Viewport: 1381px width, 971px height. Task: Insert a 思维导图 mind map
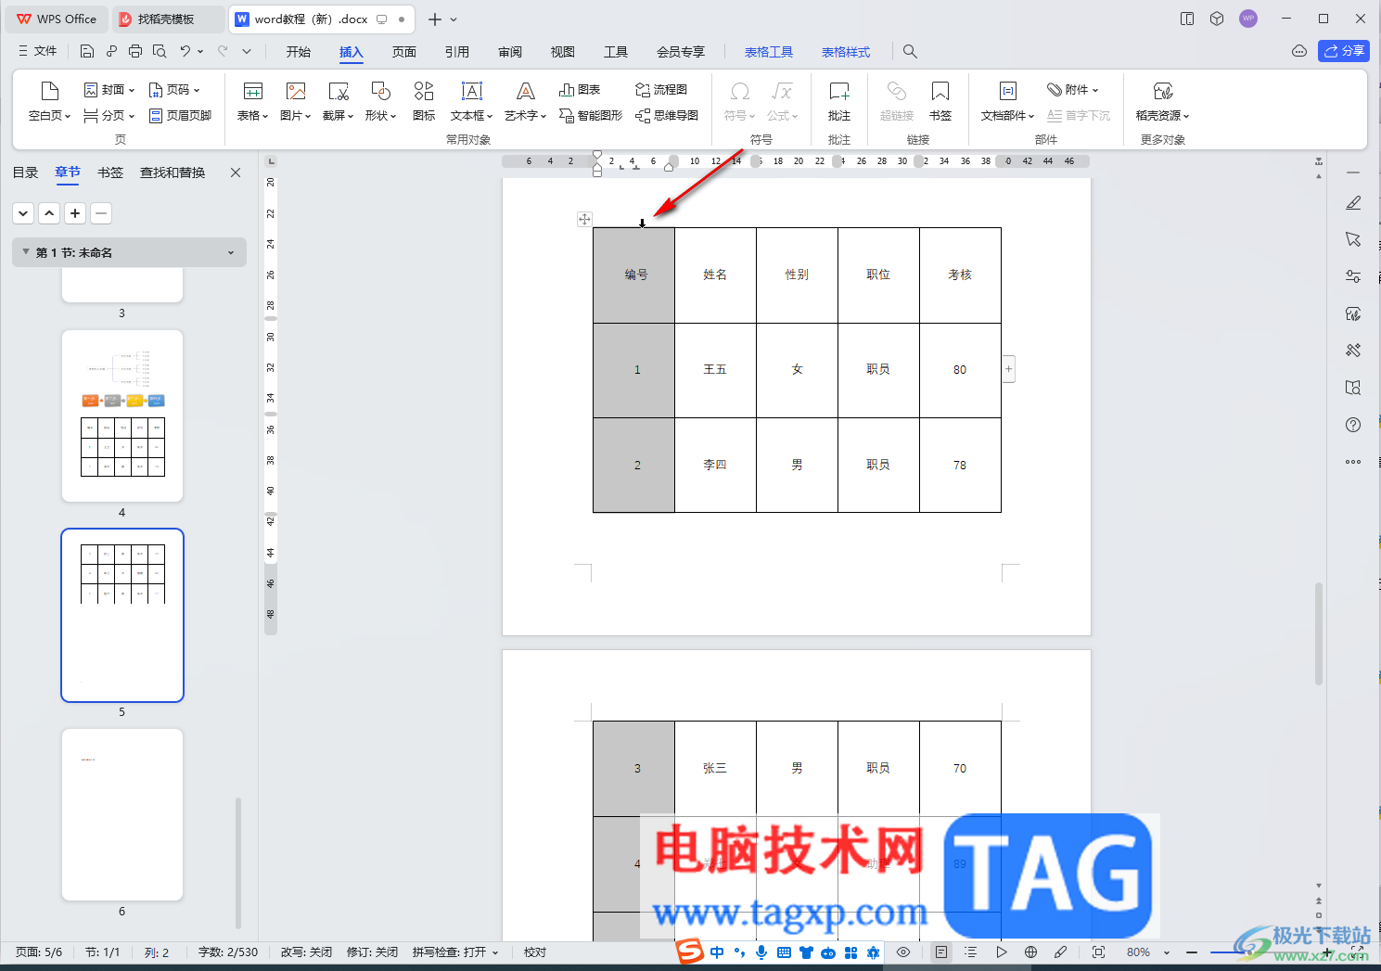[x=667, y=116]
